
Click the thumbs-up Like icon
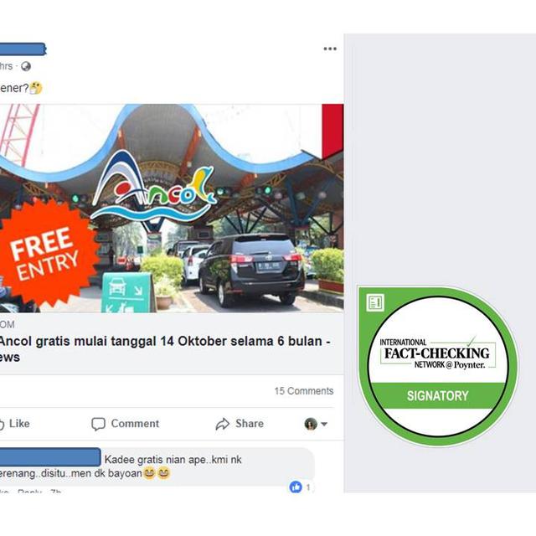(x=2, y=425)
